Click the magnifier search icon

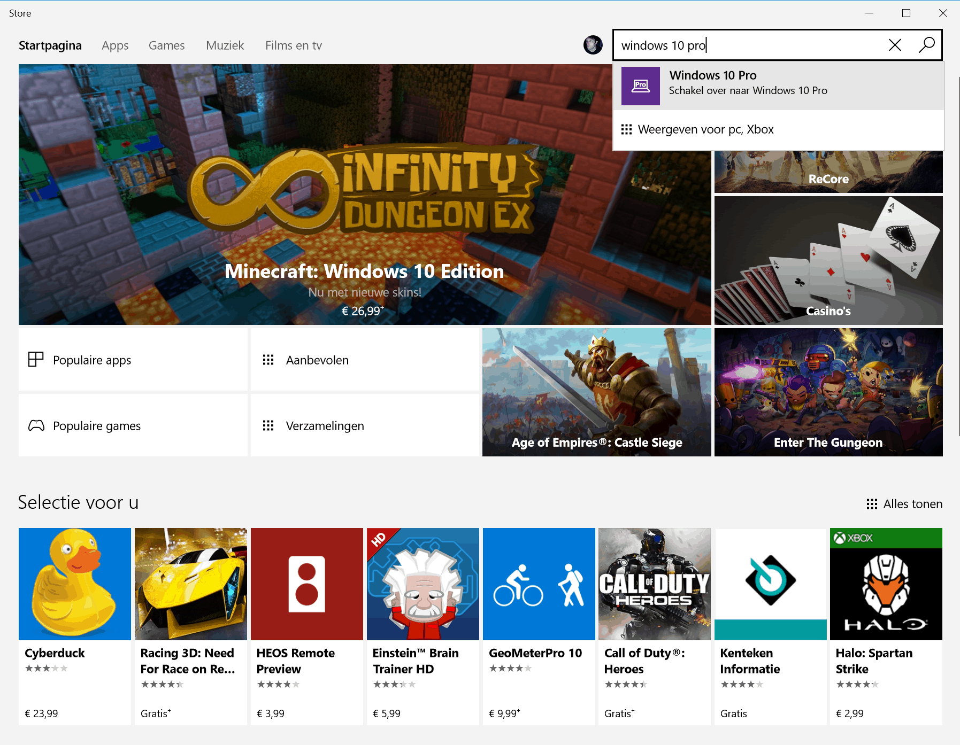point(926,45)
